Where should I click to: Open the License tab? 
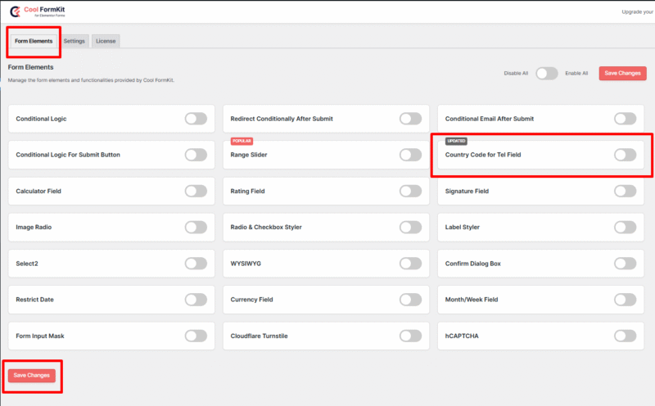106,41
